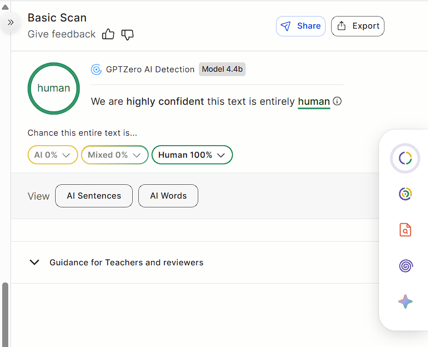
Task: Click the thumbs up feedback icon
Action: coord(108,34)
